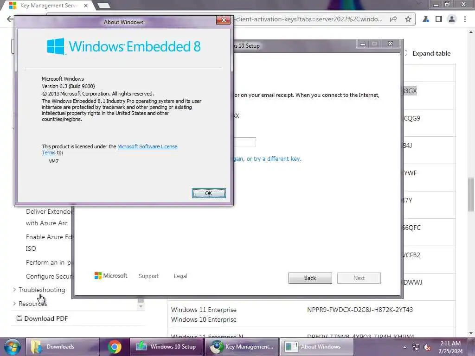Click the browser back arrow

10,19
